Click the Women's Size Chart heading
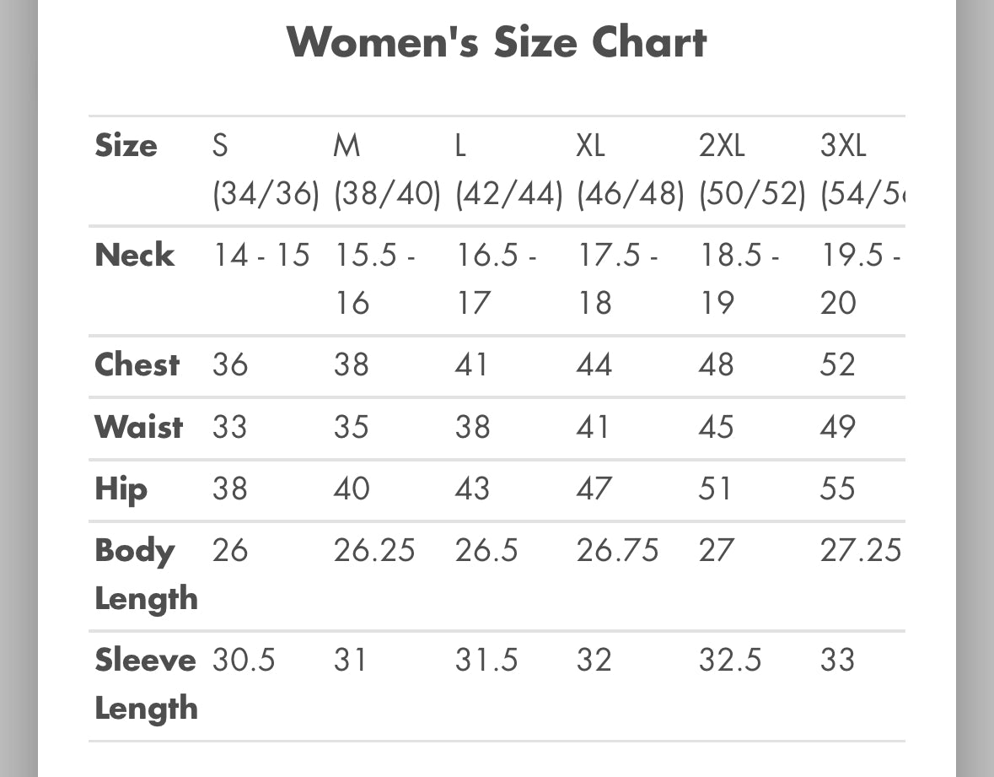The image size is (994, 777). pyautogui.click(x=497, y=42)
